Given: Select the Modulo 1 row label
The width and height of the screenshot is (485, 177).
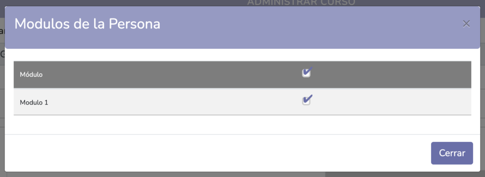Looking at the screenshot, I should coord(34,103).
